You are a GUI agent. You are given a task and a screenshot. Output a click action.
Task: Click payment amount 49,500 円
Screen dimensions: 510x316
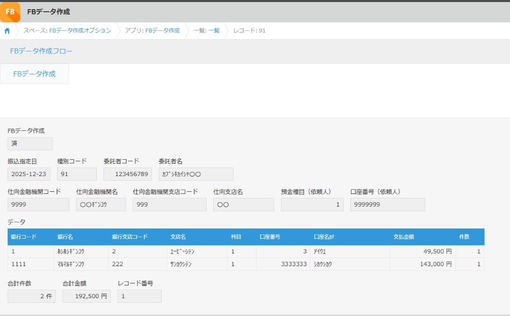pyautogui.click(x=423, y=251)
